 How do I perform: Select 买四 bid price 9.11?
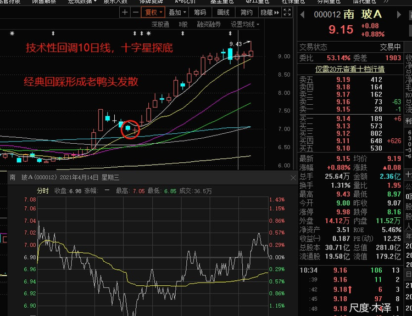coord(343,140)
